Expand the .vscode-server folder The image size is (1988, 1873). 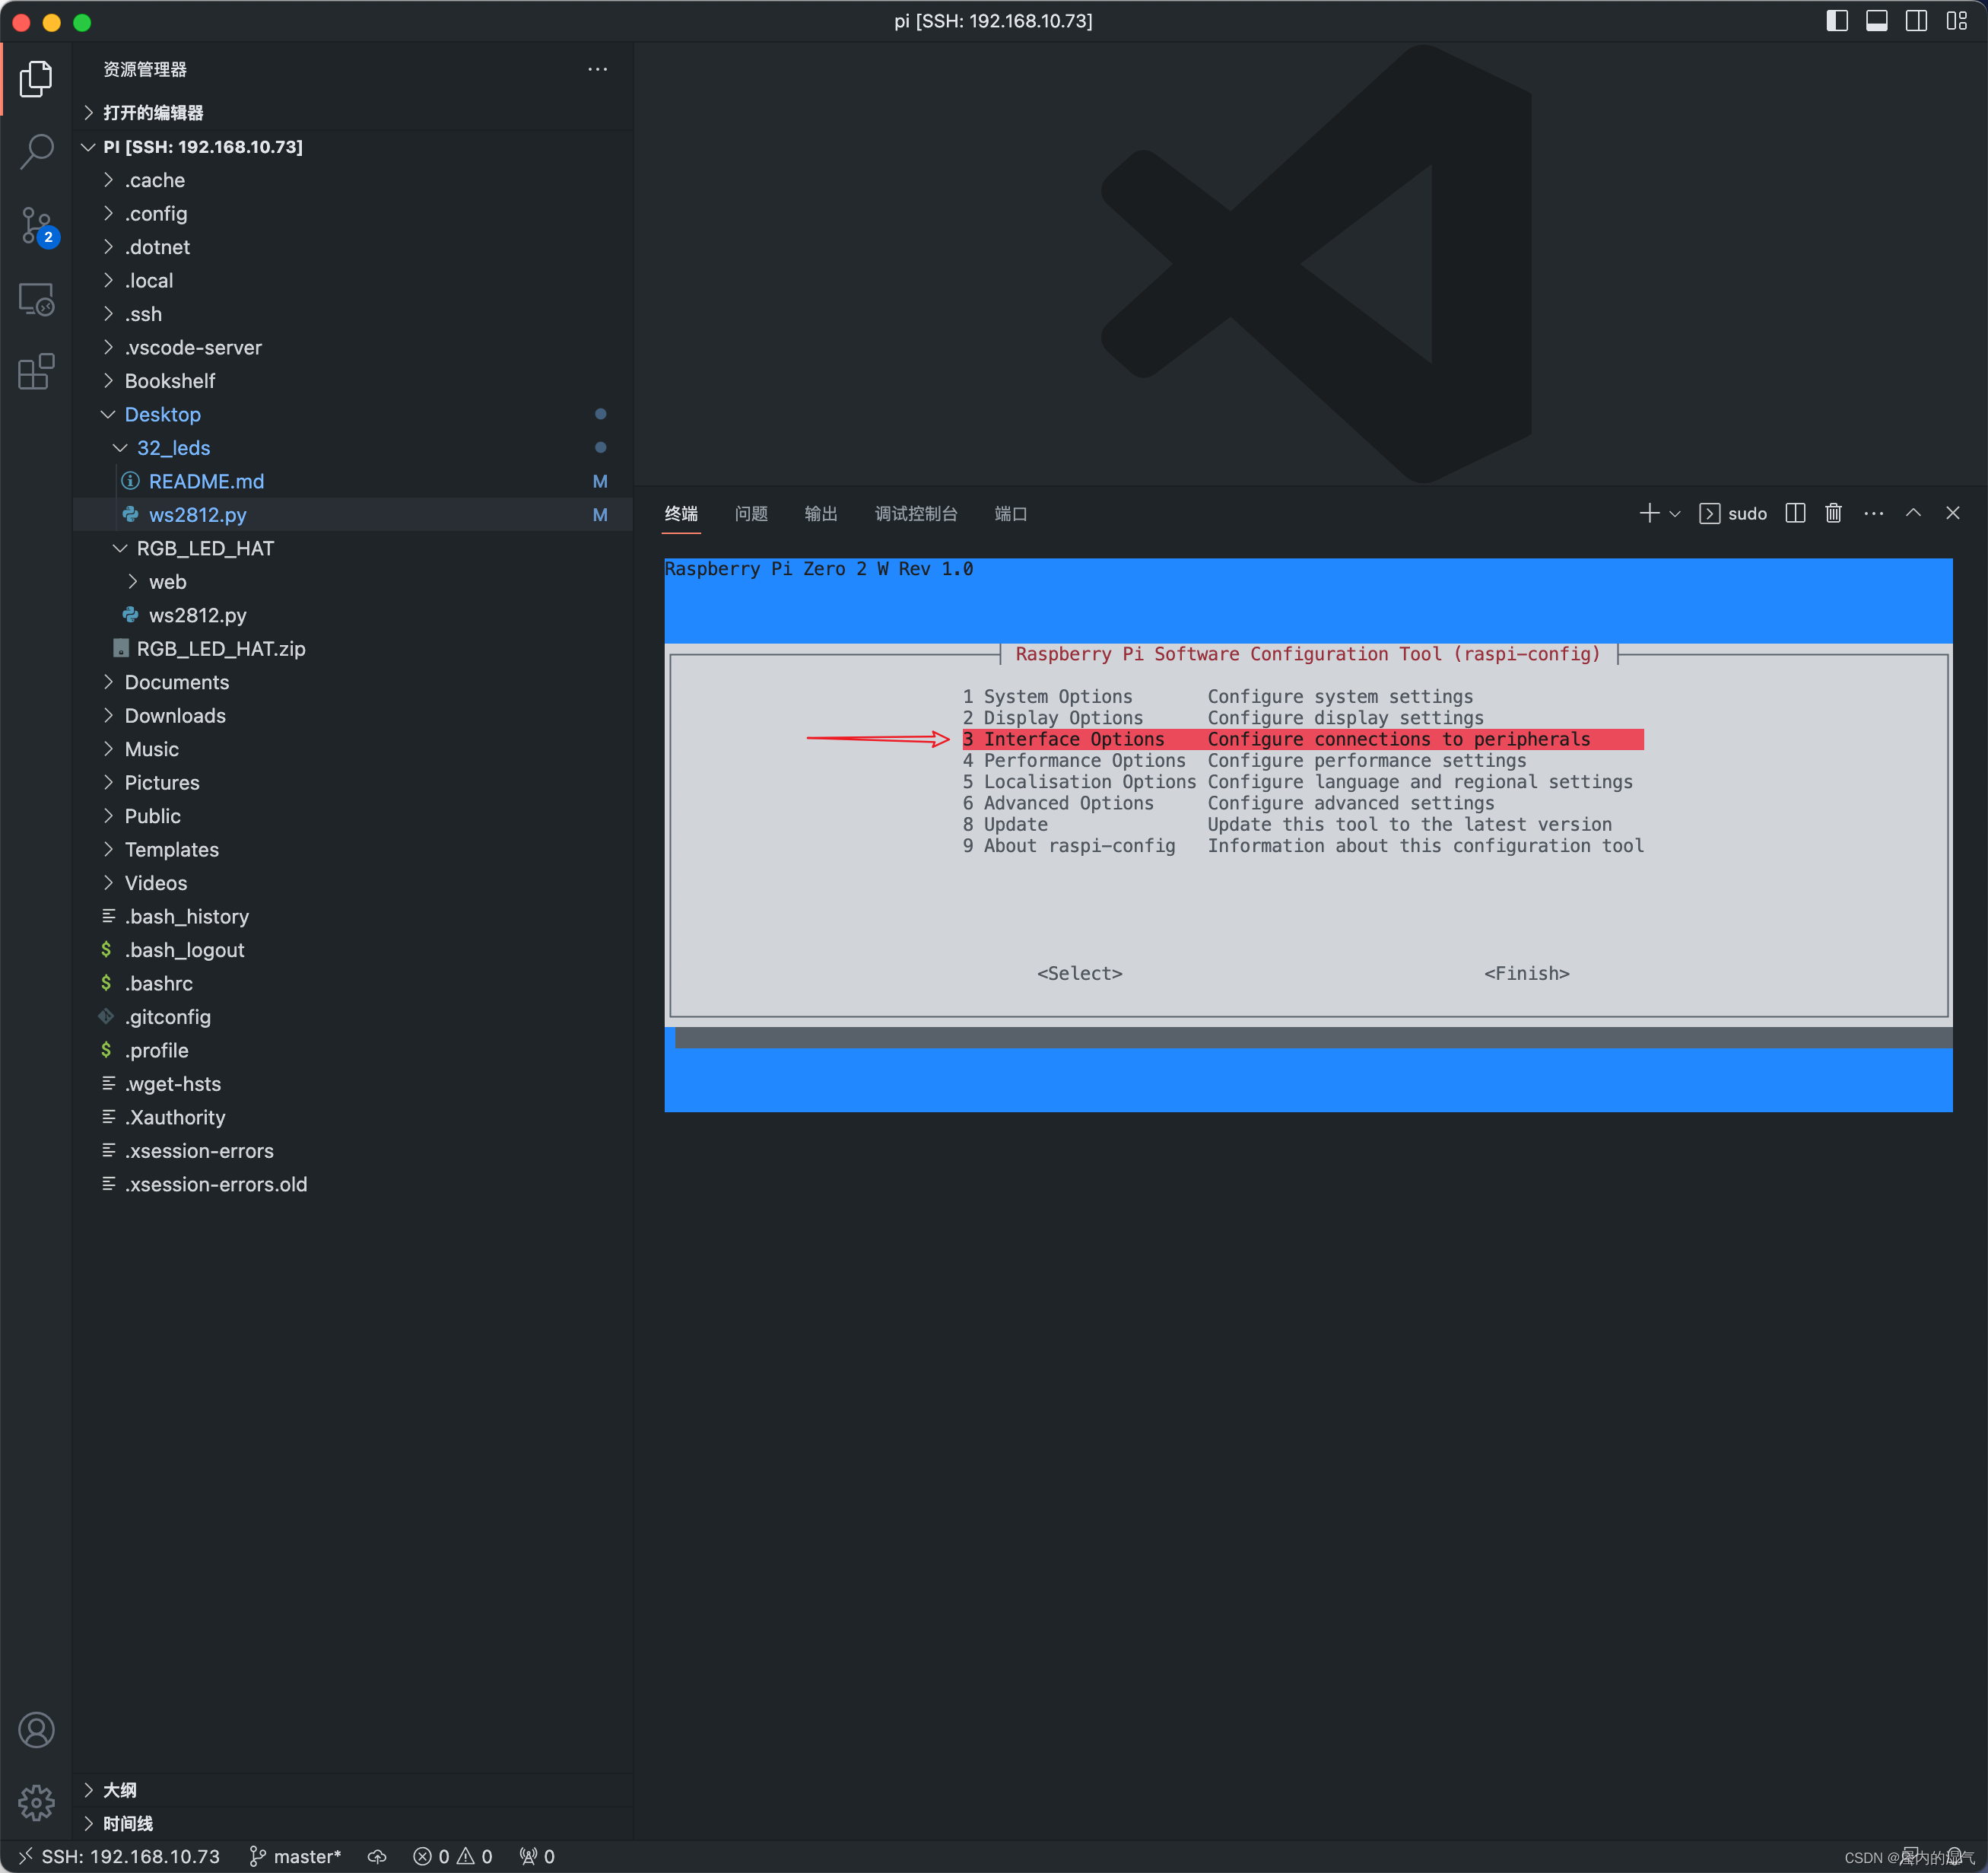[353, 347]
